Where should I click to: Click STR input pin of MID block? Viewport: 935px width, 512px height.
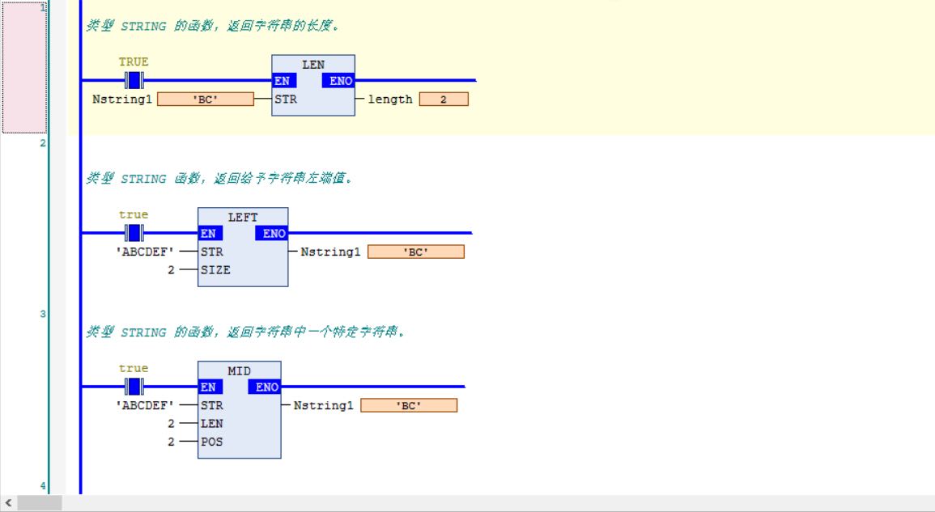[x=211, y=405]
